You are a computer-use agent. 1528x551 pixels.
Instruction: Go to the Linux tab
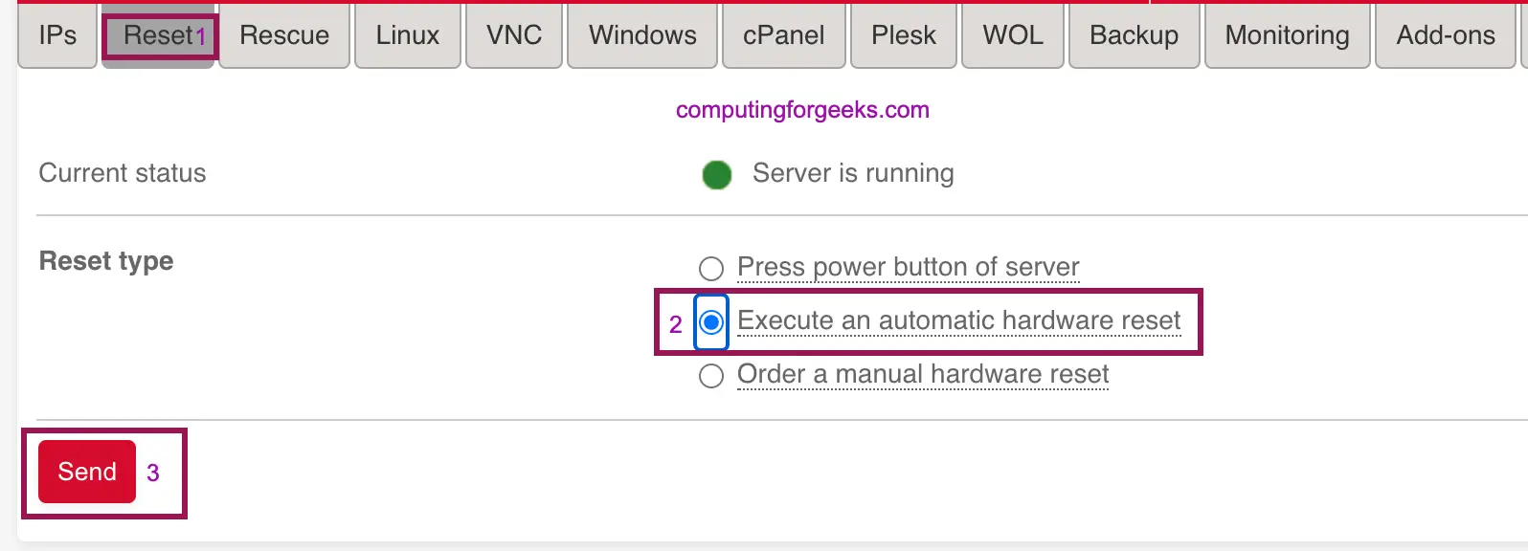click(x=407, y=35)
